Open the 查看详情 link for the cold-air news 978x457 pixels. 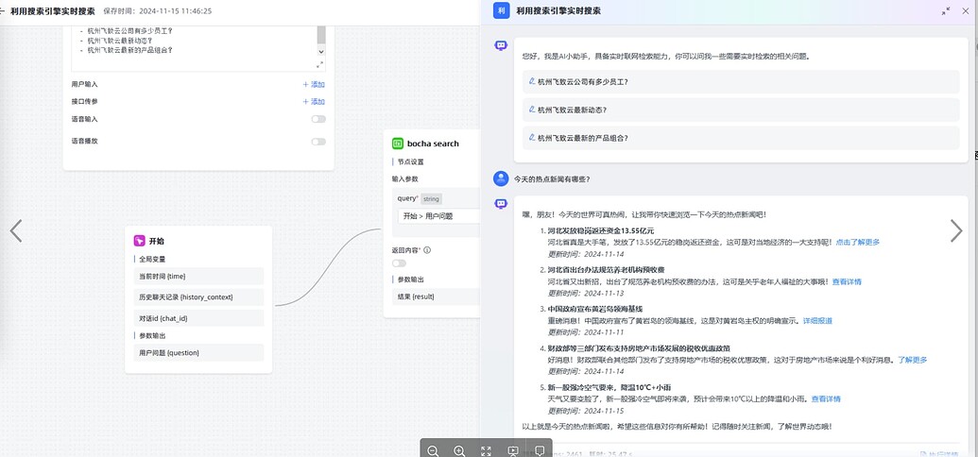coord(827,399)
